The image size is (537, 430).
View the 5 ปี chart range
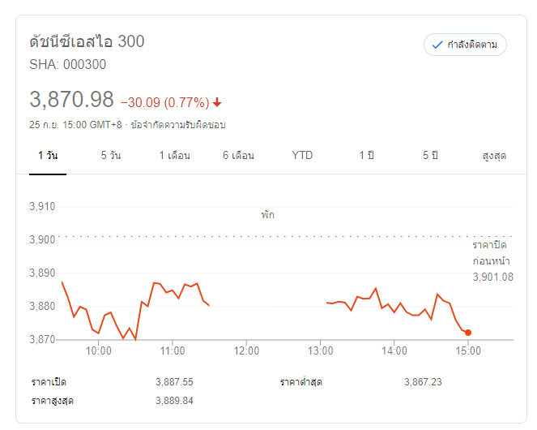(x=429, y=155)
